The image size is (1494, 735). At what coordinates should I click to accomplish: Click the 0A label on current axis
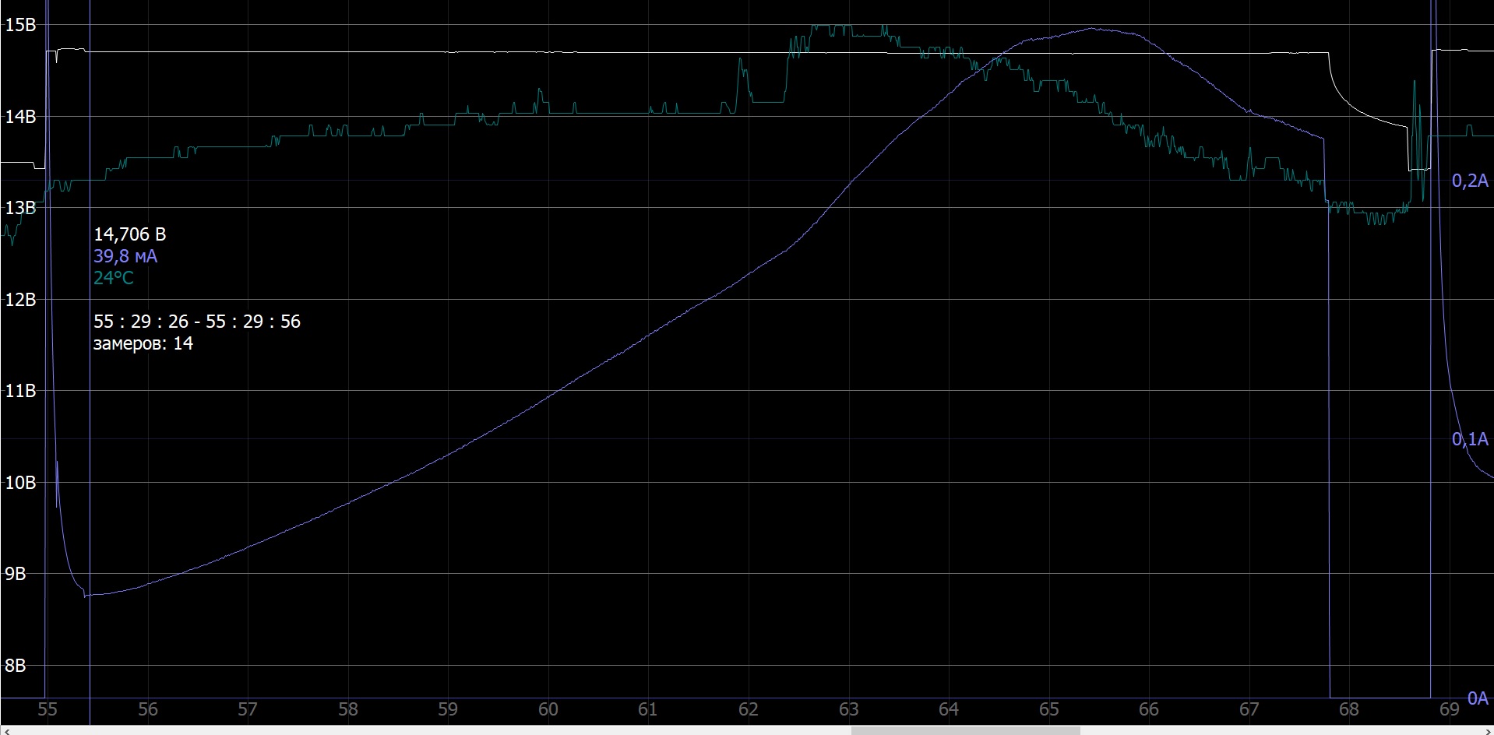(1477, 698)
